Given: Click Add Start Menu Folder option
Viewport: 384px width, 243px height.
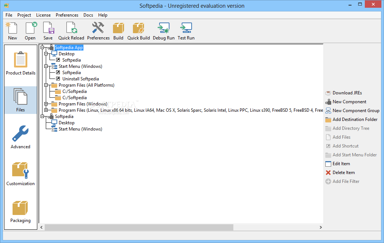Looking at the screenshot, I should [351, 155].
